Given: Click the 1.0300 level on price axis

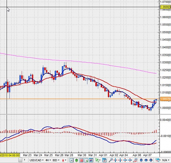Looking at the screenshot, I should tap(166, 62).
